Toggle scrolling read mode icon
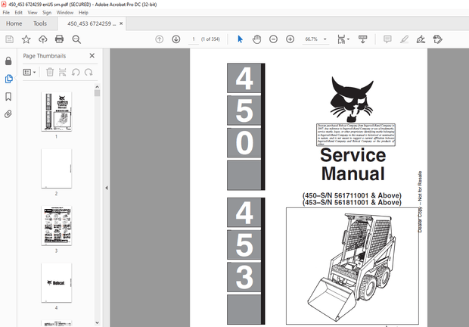This screenshot has height=327, width=469. (x=362, y=39)
